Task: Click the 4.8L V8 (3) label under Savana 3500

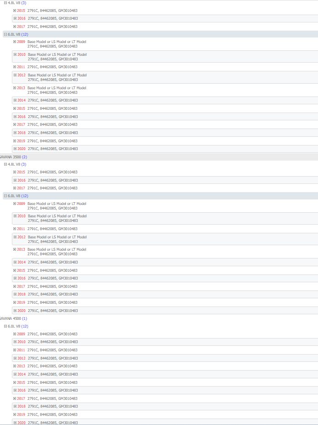Action: [x=17, y=165]
